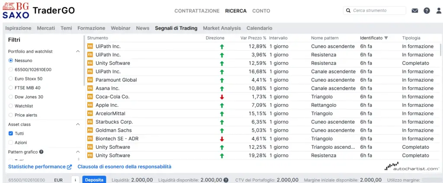This screenshot has width=443, height=183.
Task: Open the CONTRATTAZIONE main menu
Action: click(x=197, y=11)
